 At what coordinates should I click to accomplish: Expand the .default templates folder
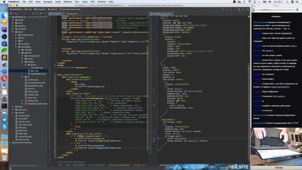pos(19,50)
